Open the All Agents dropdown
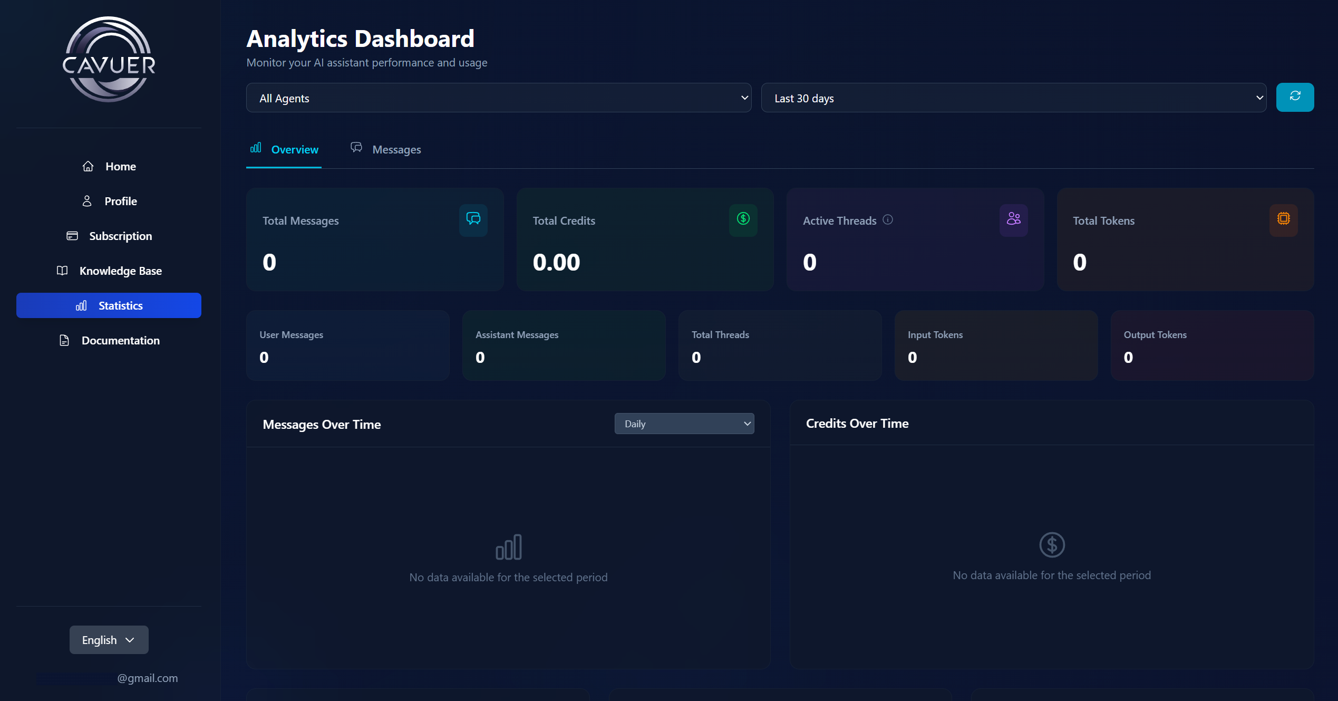Viewport: 1338px width, 701px height. pyautogui.click(x=498, y=98)
